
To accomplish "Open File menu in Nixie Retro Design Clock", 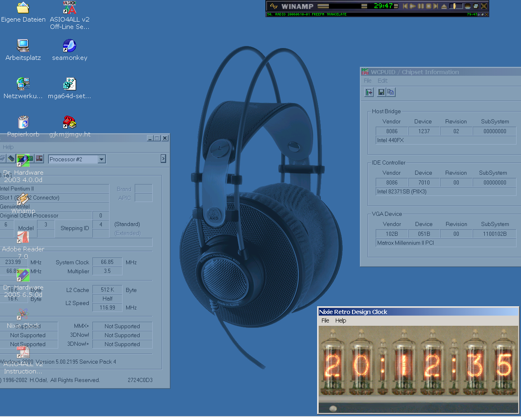I will pyautogui.click(x=325, y=320).
